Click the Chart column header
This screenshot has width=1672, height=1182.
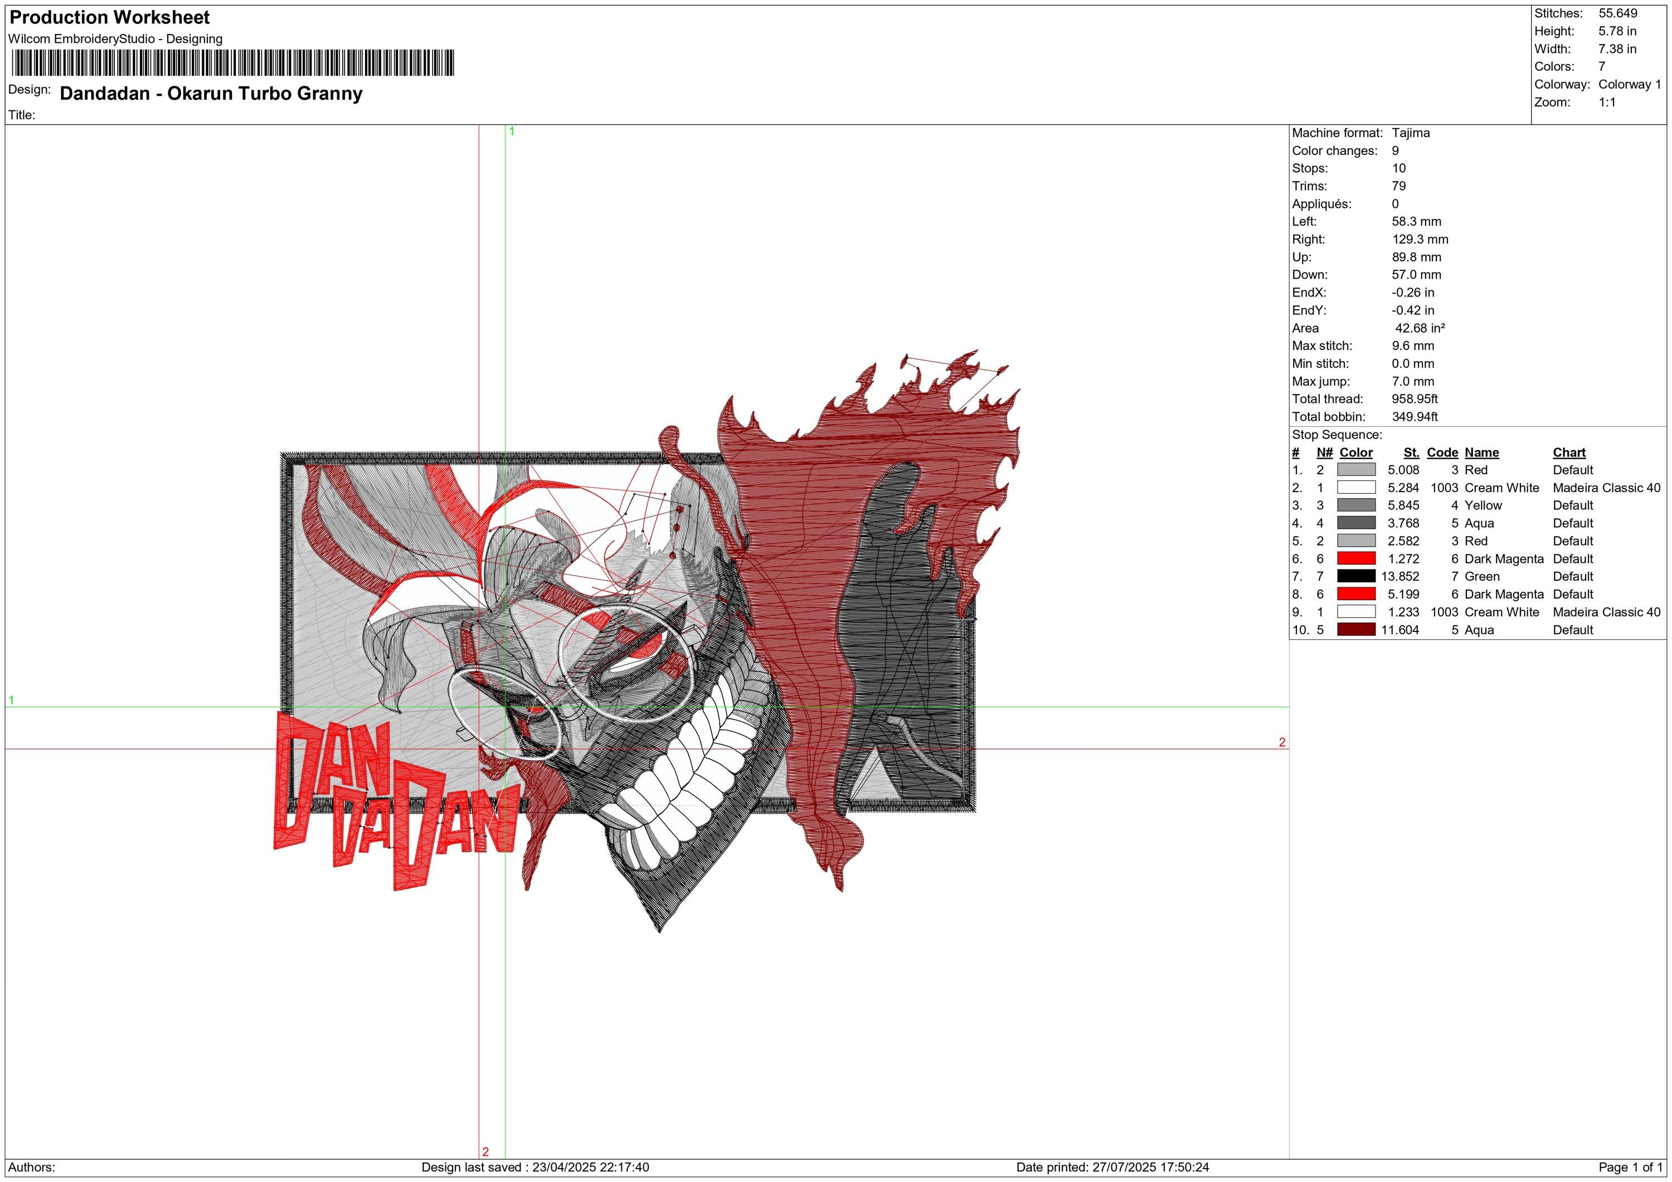[x=1570, y=453]
